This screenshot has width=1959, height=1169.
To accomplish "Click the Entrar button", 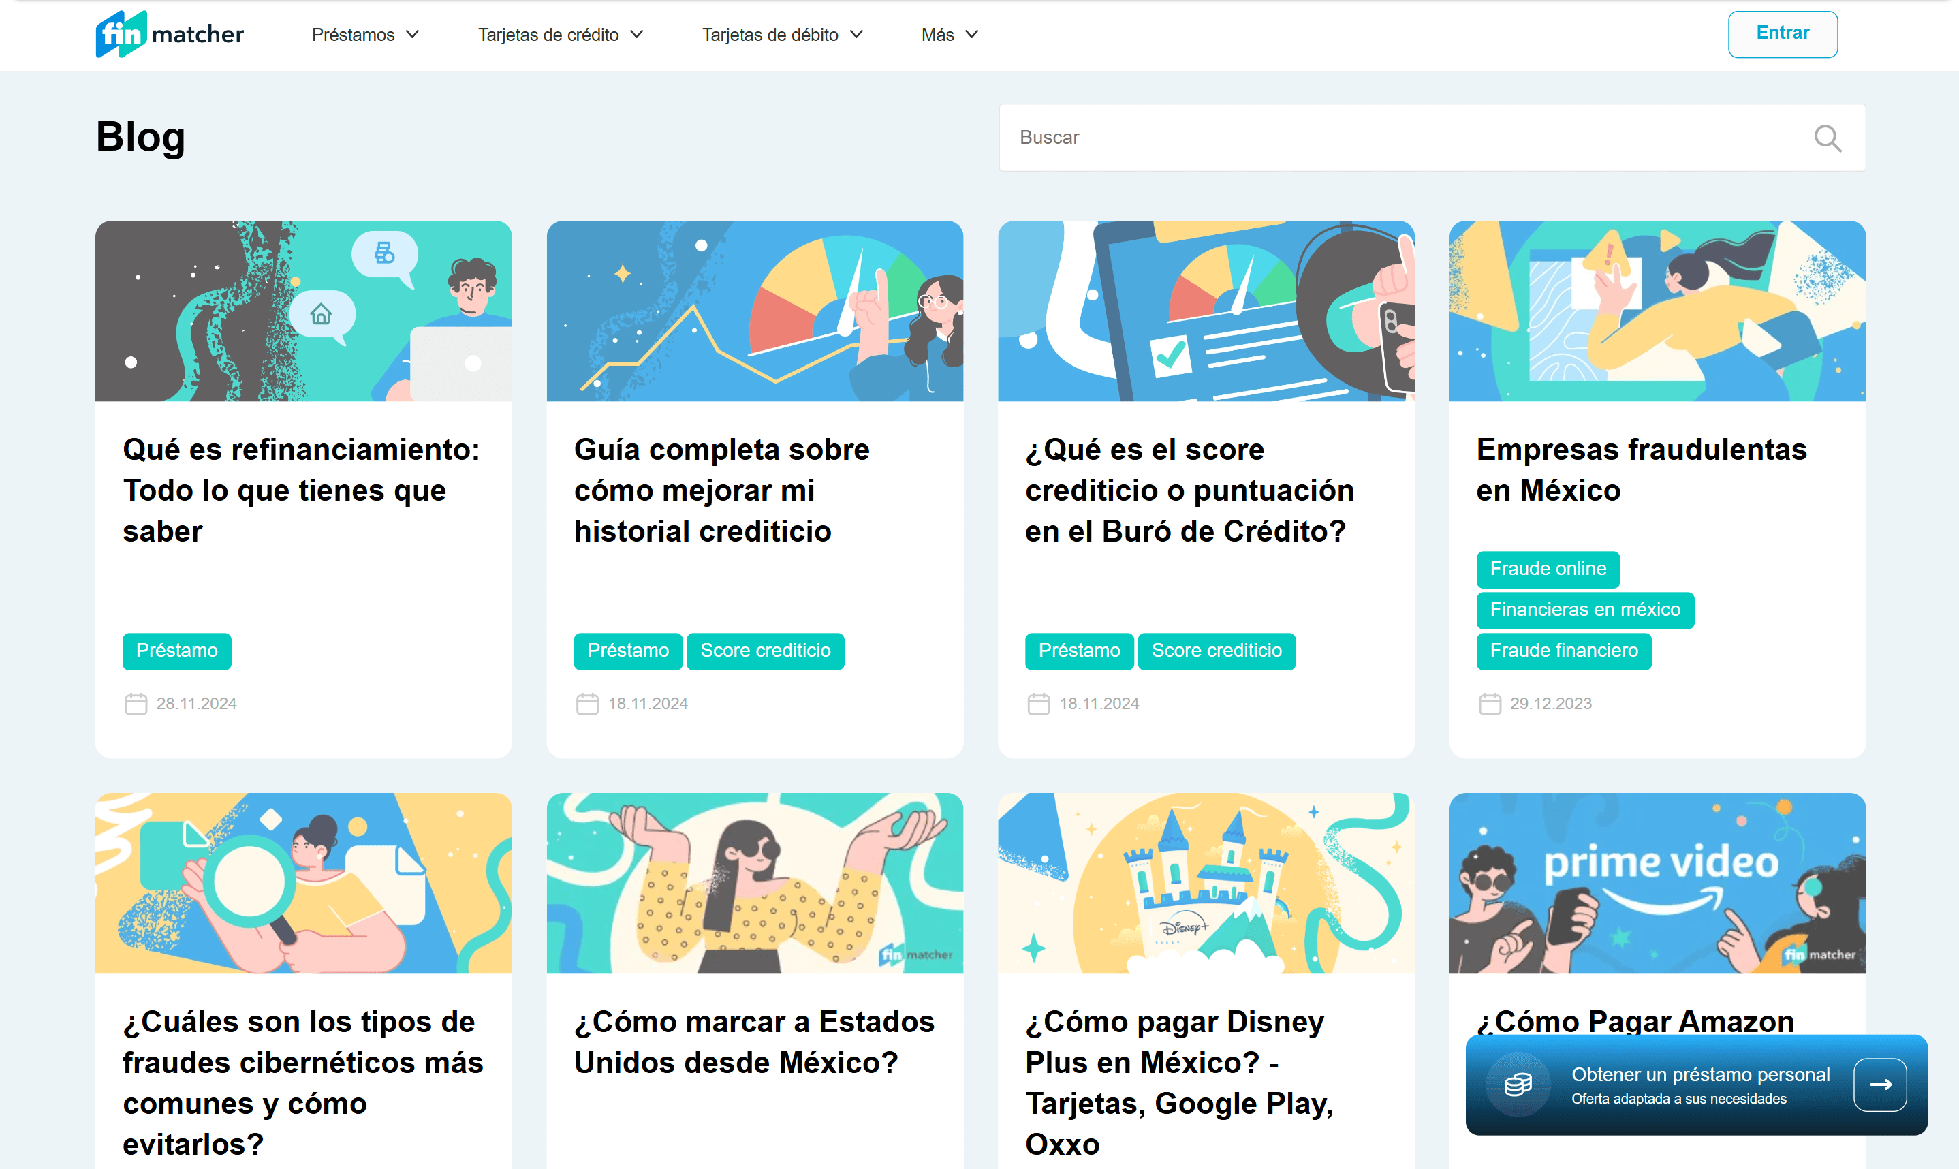I will click(1782, 33).
